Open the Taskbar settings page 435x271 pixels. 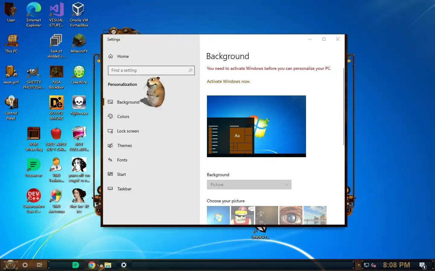point(151,189)
